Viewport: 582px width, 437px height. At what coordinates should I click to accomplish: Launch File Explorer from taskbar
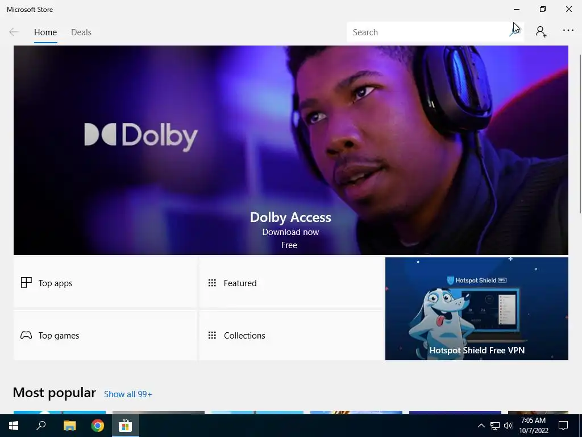69,426
